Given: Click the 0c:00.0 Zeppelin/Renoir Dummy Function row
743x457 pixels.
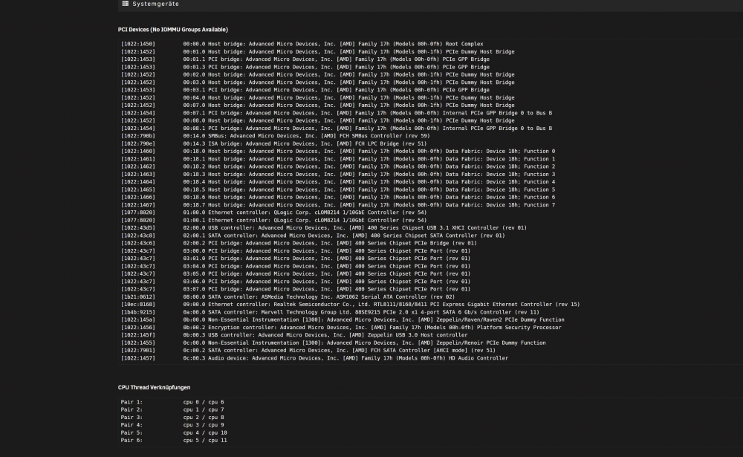Looking at the screenshot, I should [x=333, y=343].
